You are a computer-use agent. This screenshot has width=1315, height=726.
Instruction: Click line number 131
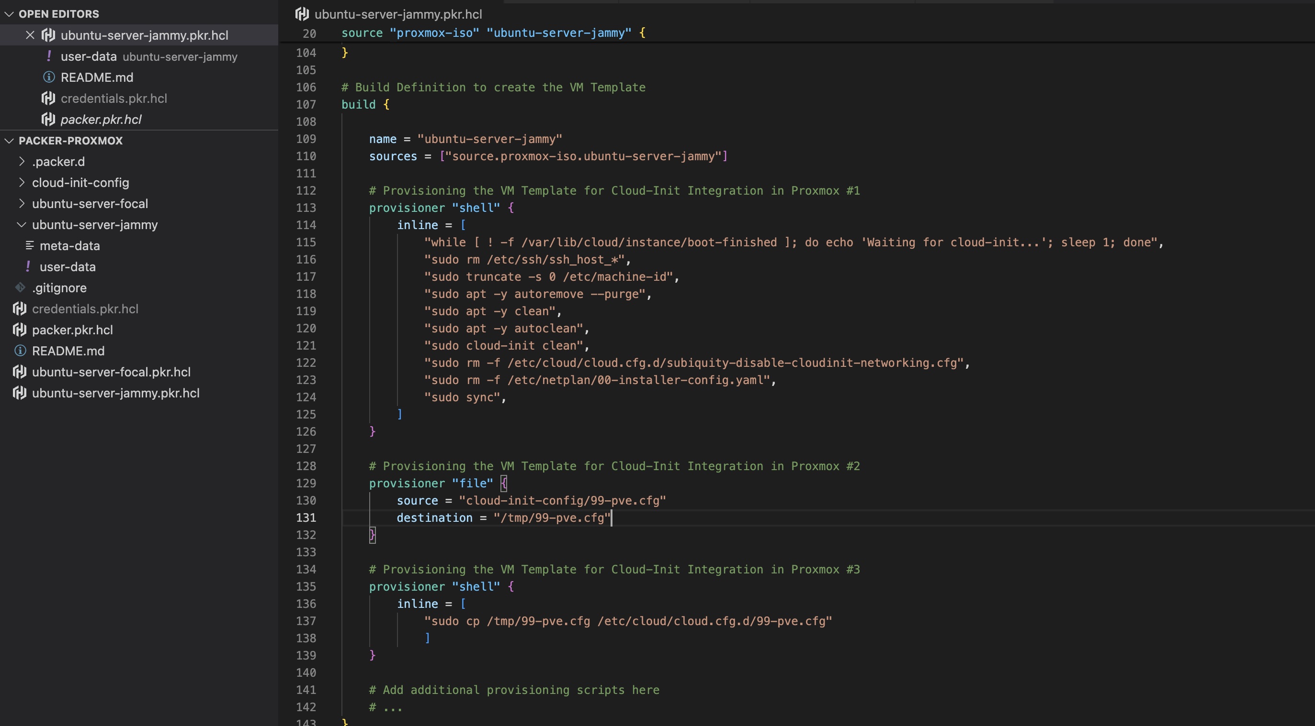(x=306, y=517)
